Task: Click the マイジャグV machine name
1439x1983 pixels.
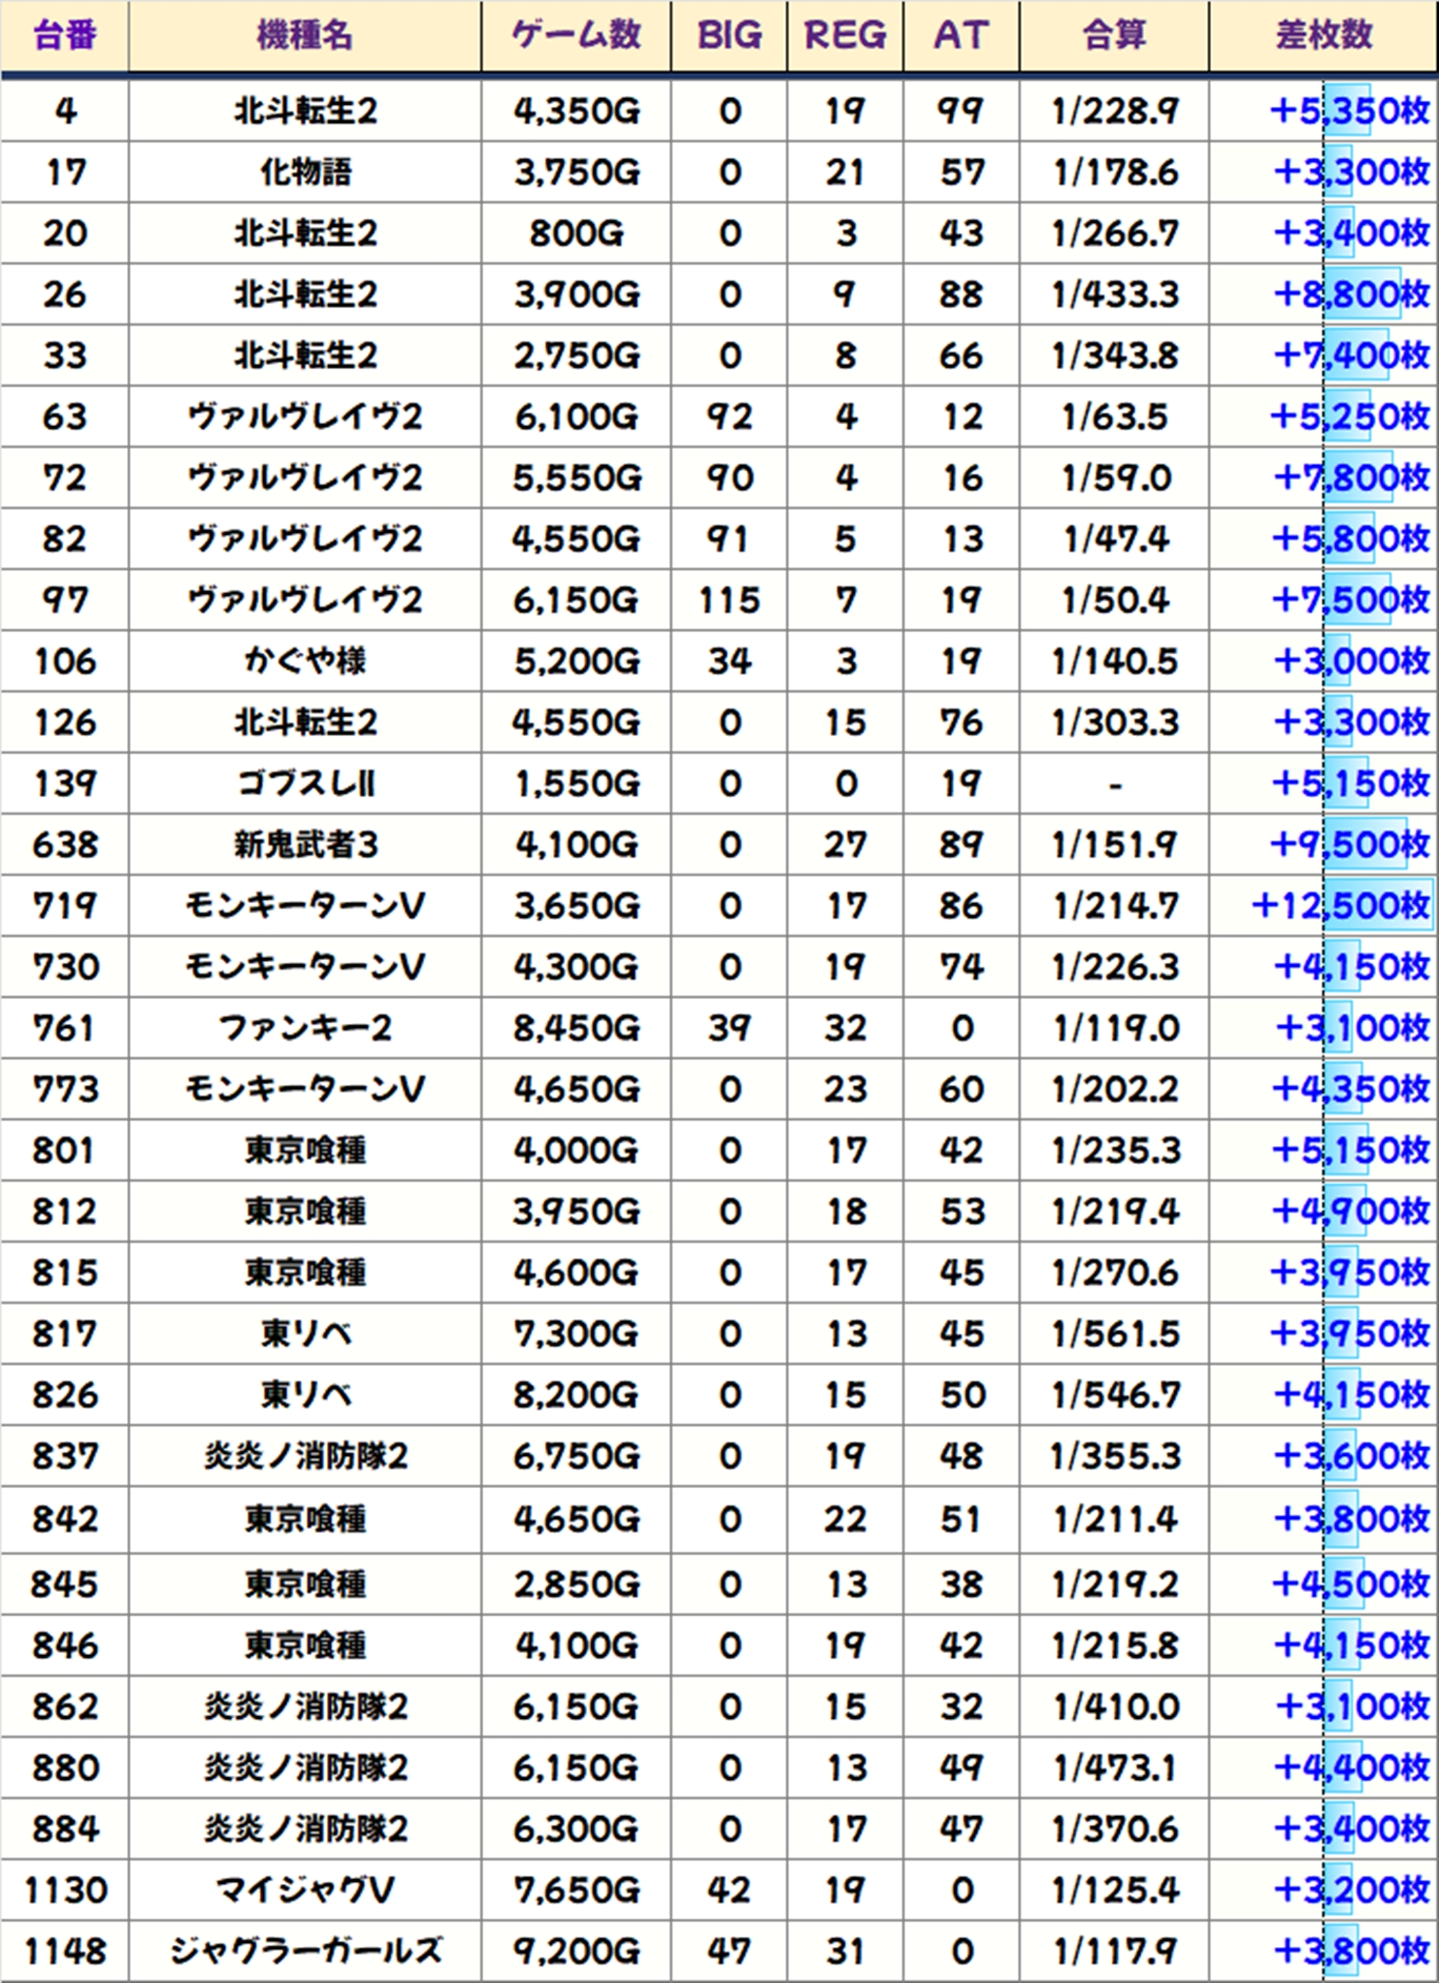Action: (x=305, y=1890)
